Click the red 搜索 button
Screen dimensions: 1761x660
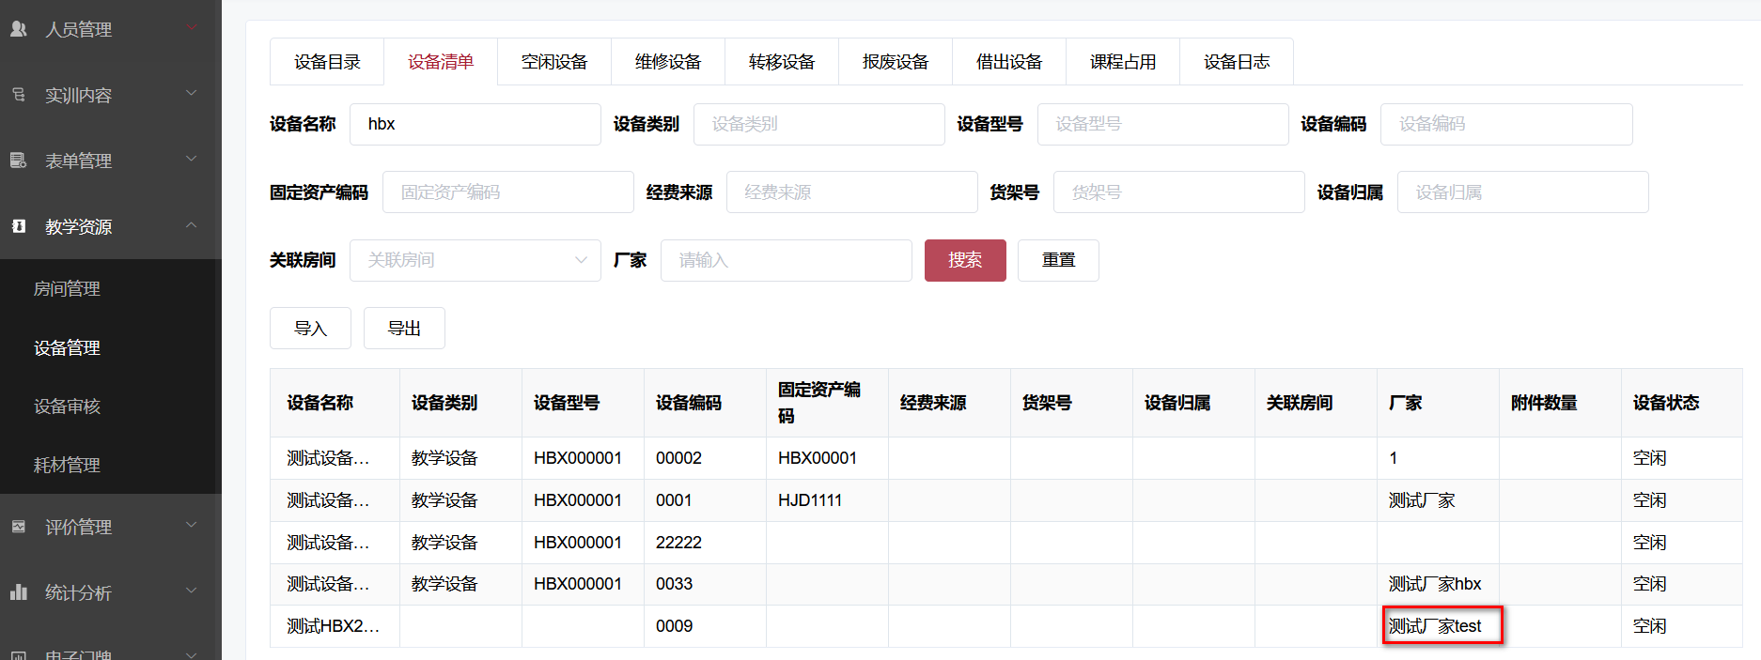(965, 260)
